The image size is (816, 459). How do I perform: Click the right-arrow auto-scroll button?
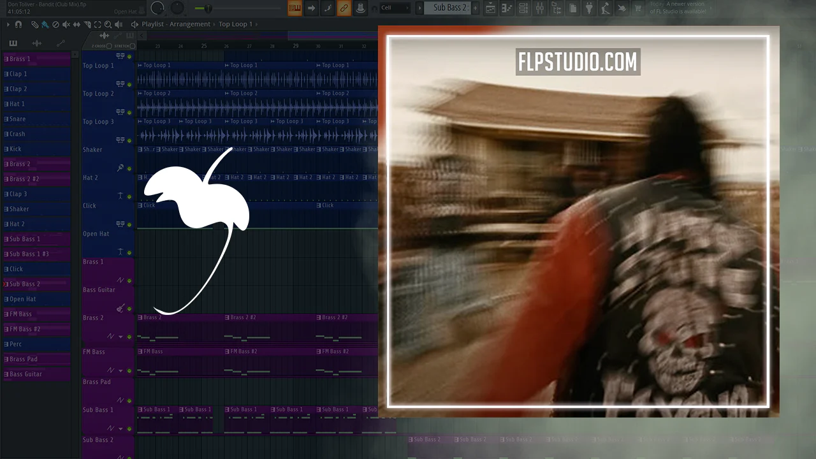click(311, 8)
